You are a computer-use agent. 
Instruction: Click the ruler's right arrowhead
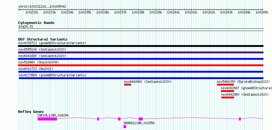pos(263,10)
